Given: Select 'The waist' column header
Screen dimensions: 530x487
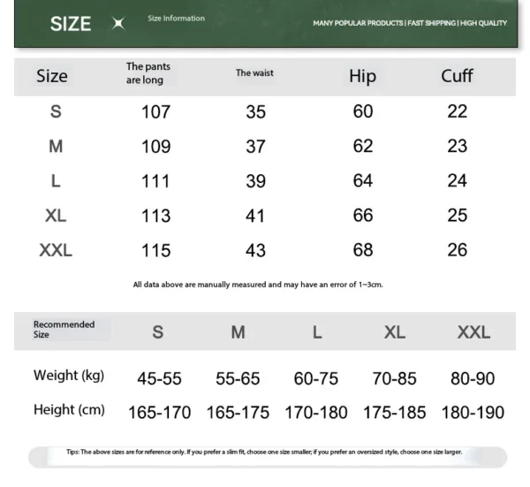Looking at the screenshot, I should pos(254,73).
